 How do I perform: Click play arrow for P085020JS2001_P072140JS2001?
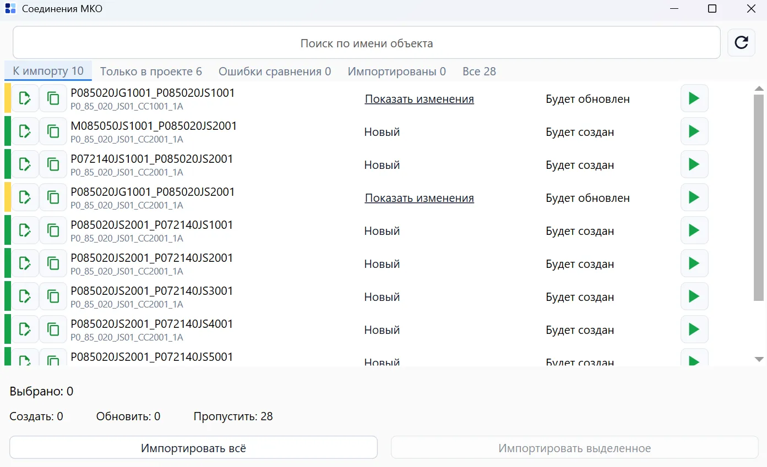click(694, 263)
